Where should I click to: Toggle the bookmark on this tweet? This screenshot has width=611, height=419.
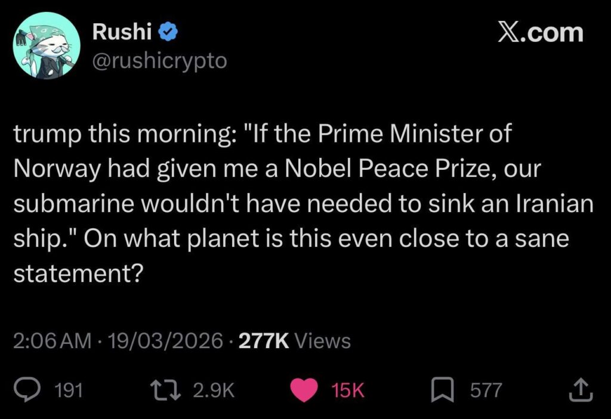tap(442, 390)
